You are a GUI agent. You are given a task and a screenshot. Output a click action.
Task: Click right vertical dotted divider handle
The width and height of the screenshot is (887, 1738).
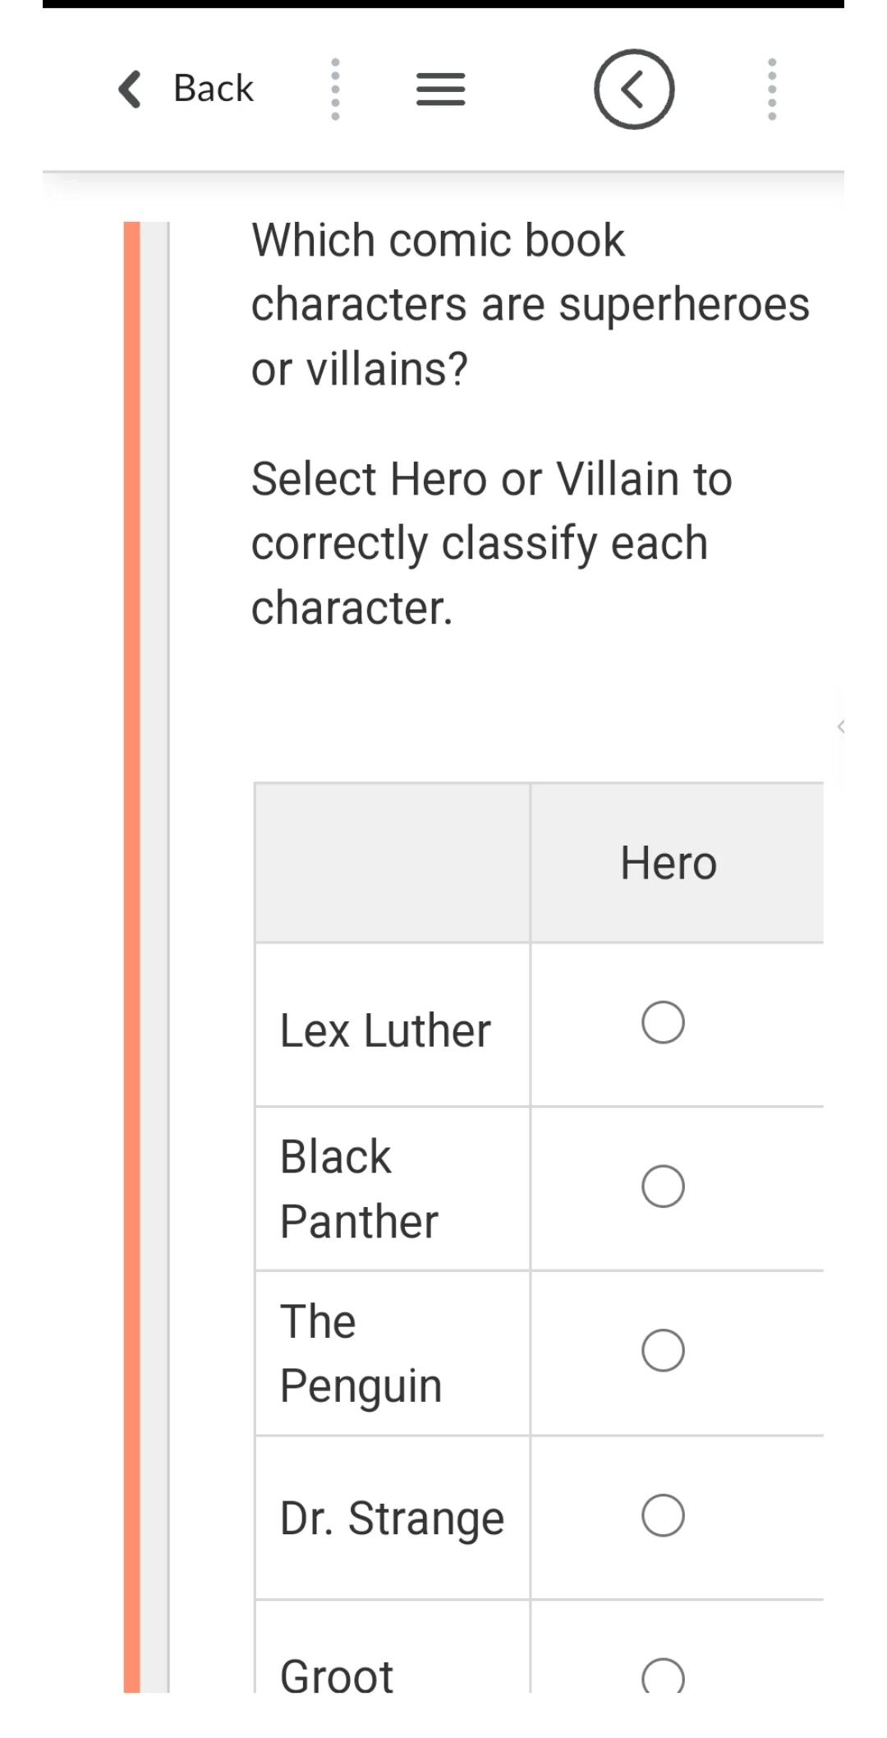[772, 89]
